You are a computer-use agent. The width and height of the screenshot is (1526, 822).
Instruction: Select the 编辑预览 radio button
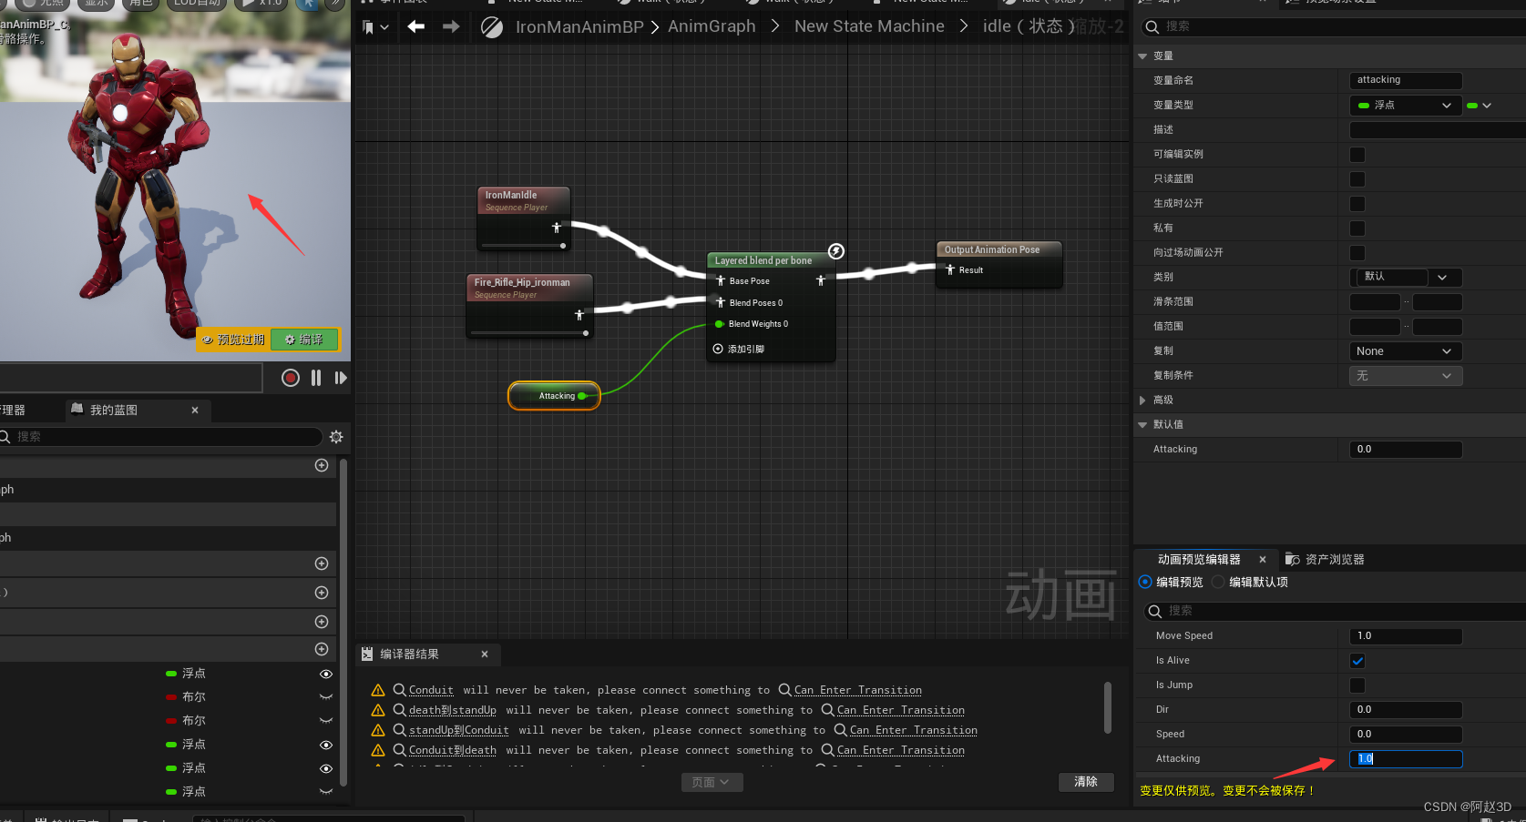point(1145,583)
